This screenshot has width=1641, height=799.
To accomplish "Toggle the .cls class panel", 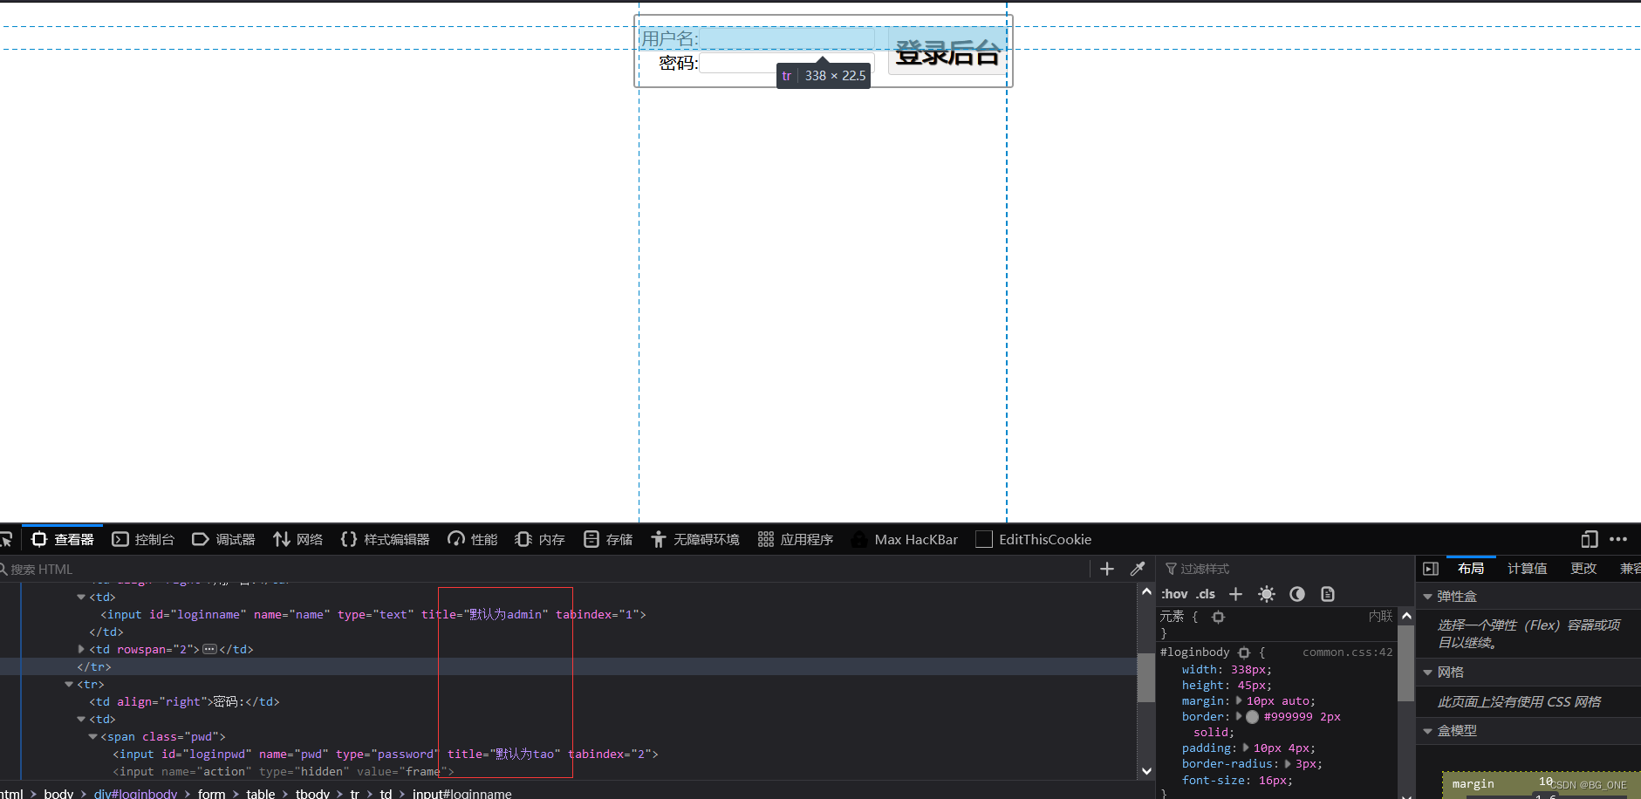I will [x=1206, y=594].
